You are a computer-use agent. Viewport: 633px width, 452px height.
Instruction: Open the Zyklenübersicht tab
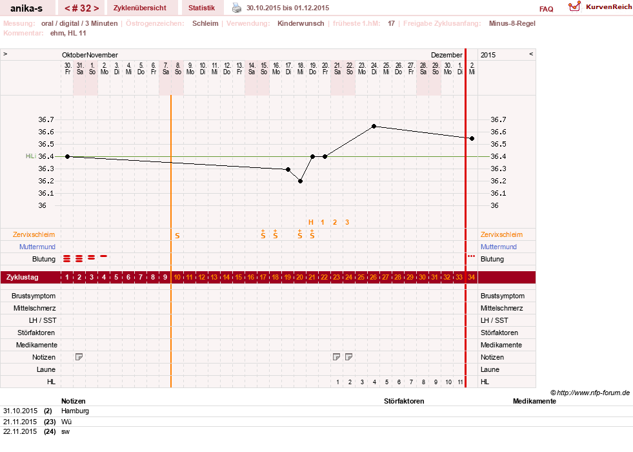(139, 8)
